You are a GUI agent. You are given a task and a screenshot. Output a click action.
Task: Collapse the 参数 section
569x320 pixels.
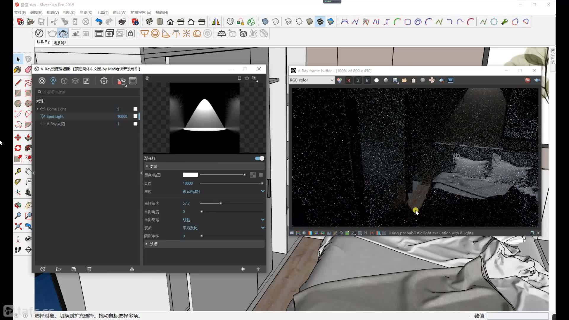147,166
